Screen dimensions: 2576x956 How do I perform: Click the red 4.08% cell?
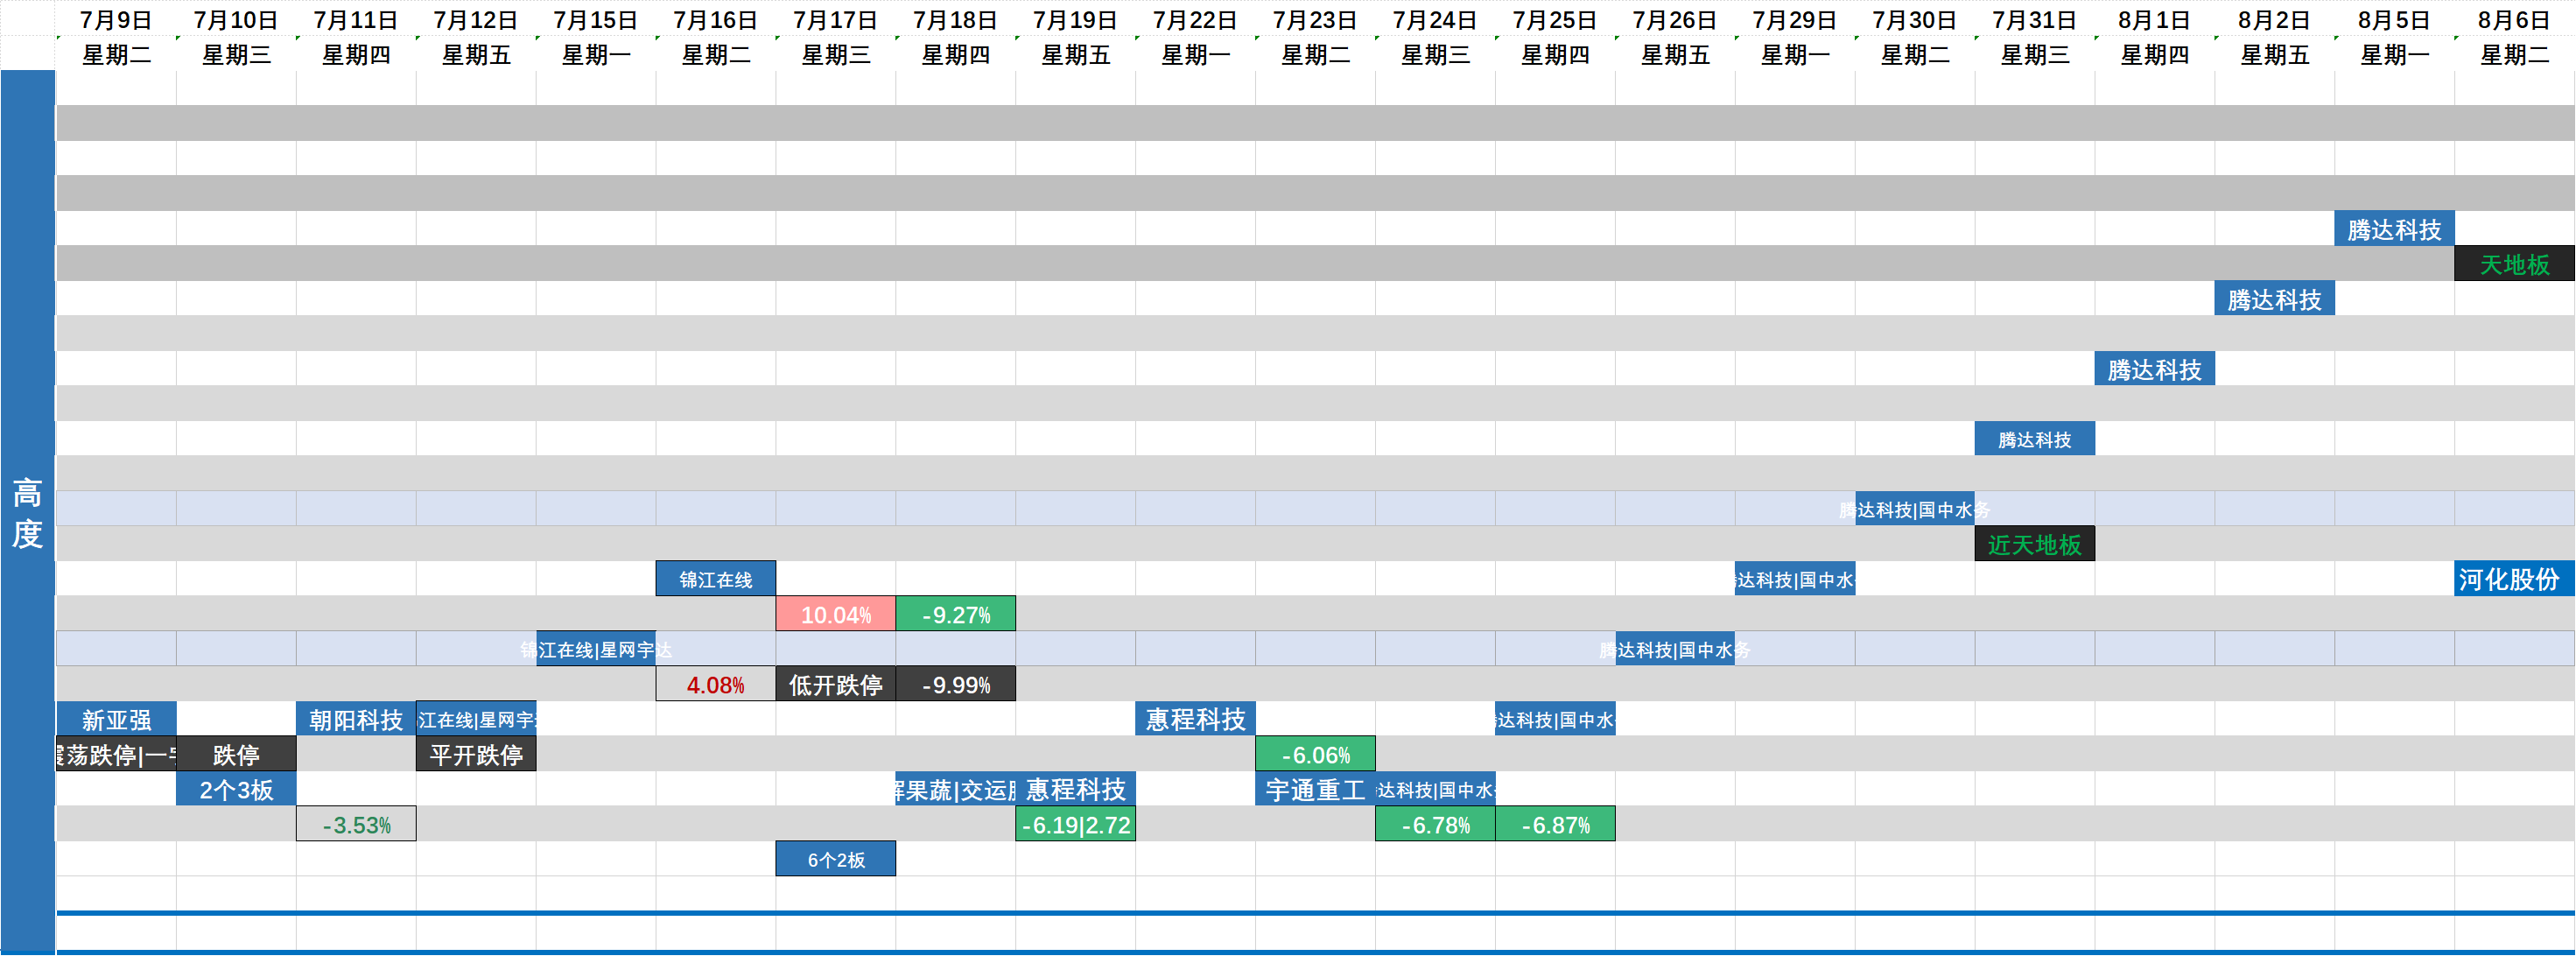coord(716,684)
